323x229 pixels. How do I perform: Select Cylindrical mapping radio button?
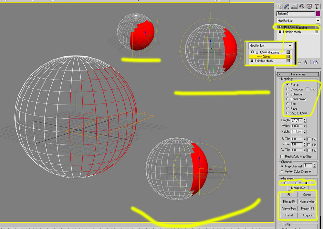(x=287, y=89)
